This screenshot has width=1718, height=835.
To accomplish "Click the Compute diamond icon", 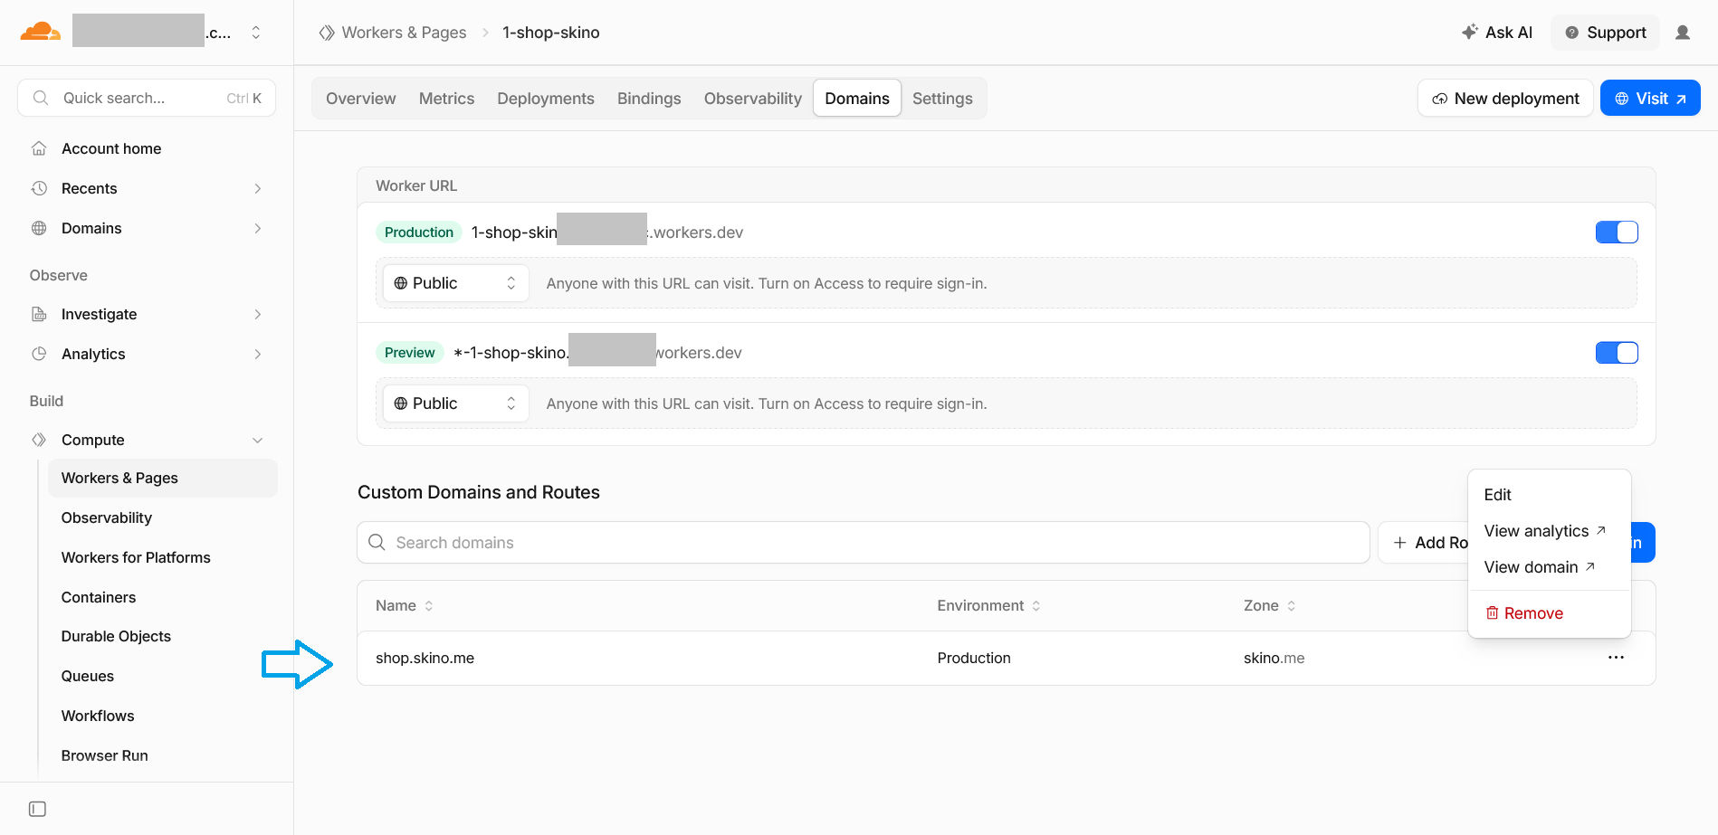I will coord(39,440).
